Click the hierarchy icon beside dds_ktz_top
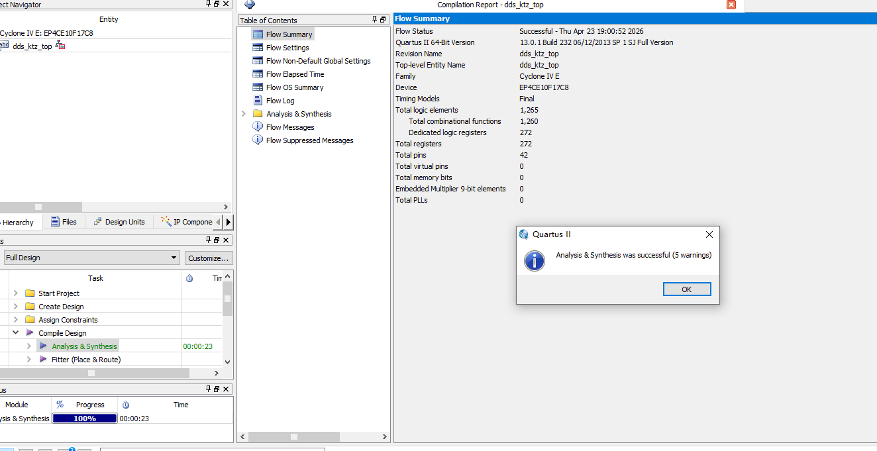The height and width of the screenshot is (451, 877). 60,46
